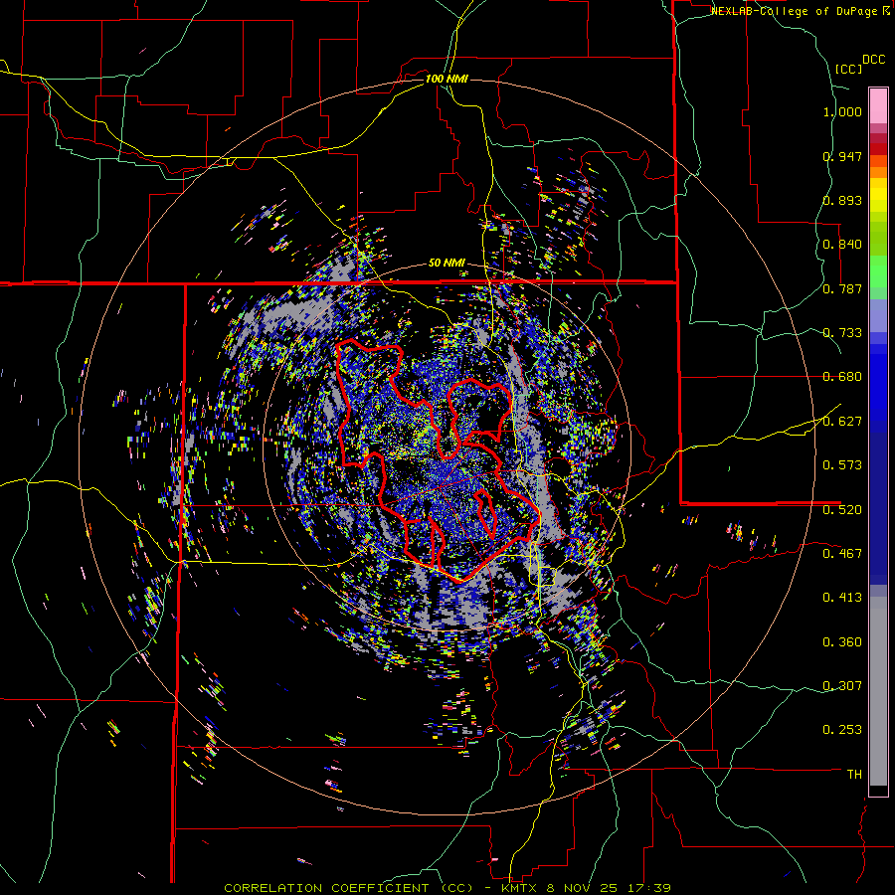Click the 1.000 value on the legend
This screenshot has width=895, height=895.
point(842,111)
